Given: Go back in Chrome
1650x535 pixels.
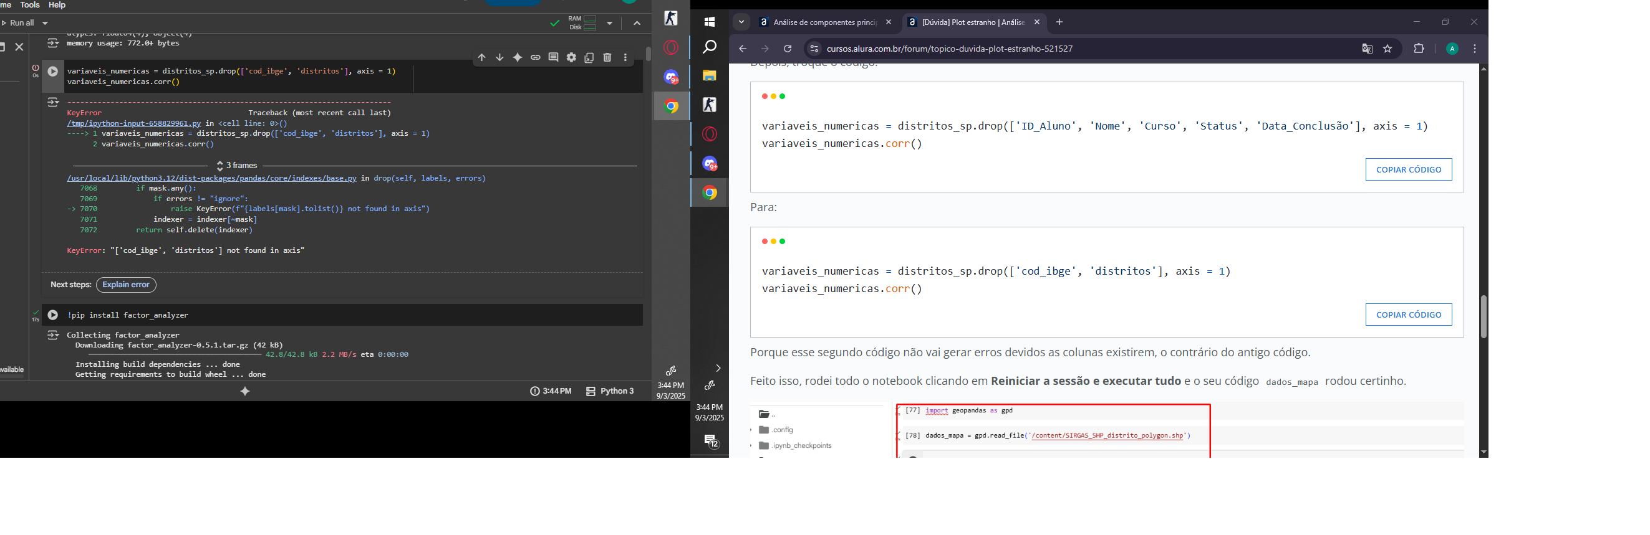Looking at the screenshot, I should pos(742,49).
